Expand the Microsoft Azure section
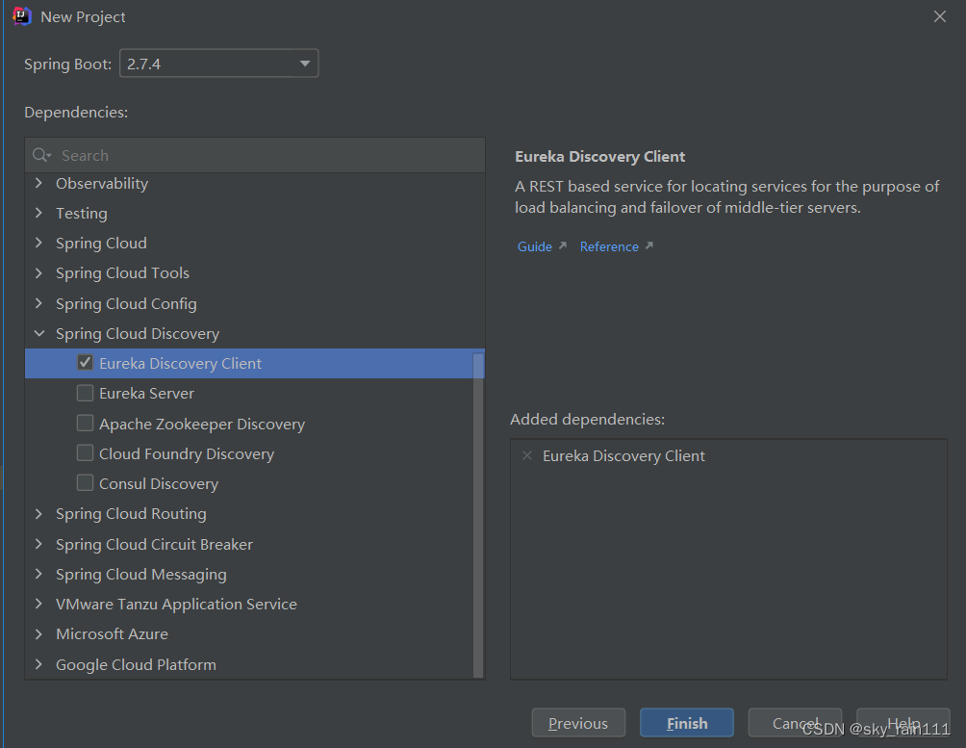The height and width of the screenshot is (748, 966). pyautogui.click(x=38, y=633)
